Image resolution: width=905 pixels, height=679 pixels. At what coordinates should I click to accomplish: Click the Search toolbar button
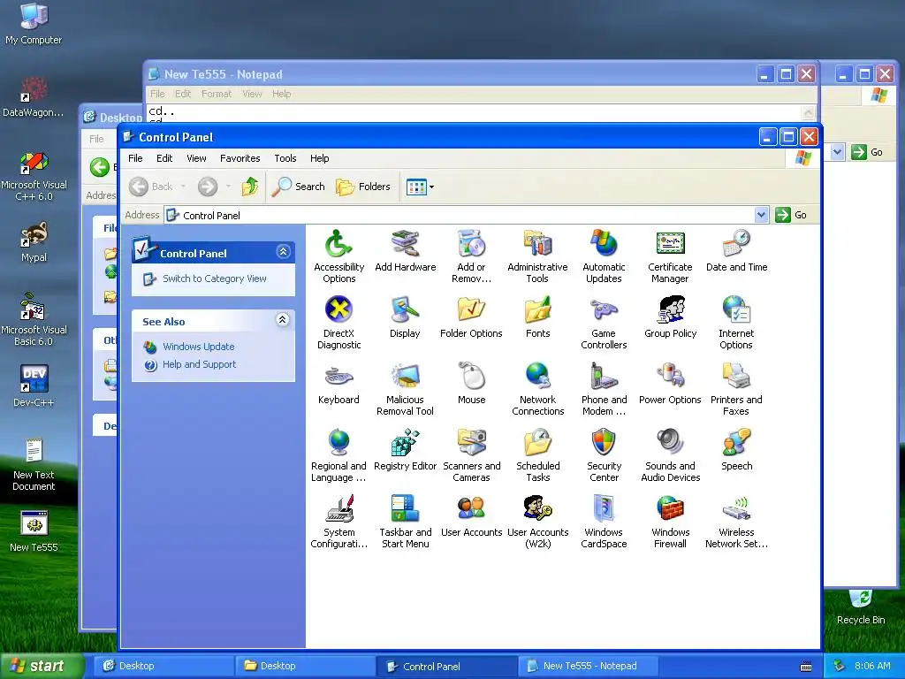point(299,187)
